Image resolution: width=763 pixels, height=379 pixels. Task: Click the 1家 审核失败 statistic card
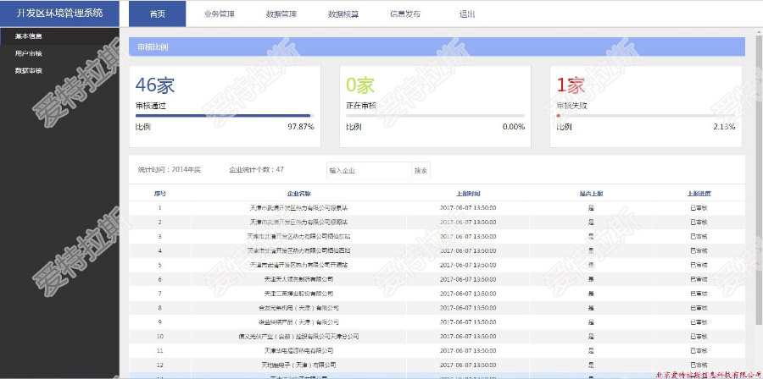coord(645,106)
